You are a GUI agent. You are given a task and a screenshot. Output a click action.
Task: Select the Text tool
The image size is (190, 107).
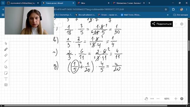coord(6,79)
